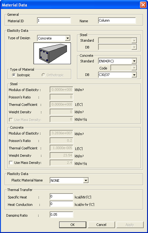
Task: Click the OK button
Action: point(72,225)
